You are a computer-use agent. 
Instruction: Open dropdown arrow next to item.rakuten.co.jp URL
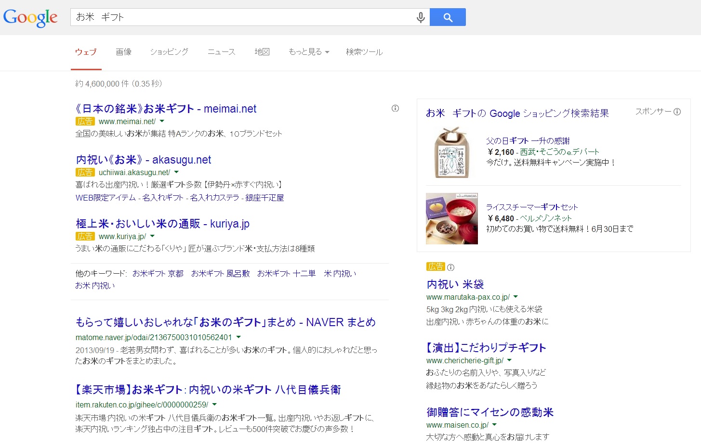[214, 405]
